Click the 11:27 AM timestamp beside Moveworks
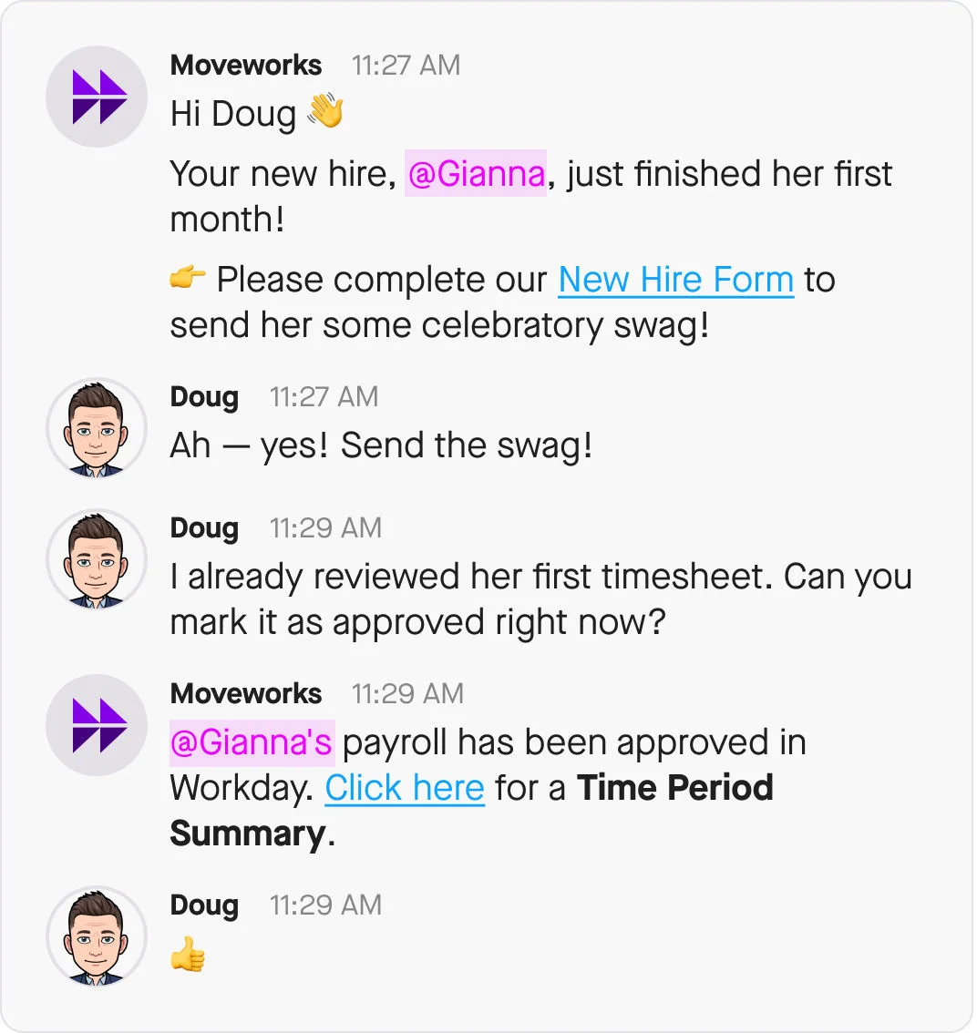This screenshot has width=977, height=1033. (406, 66)
